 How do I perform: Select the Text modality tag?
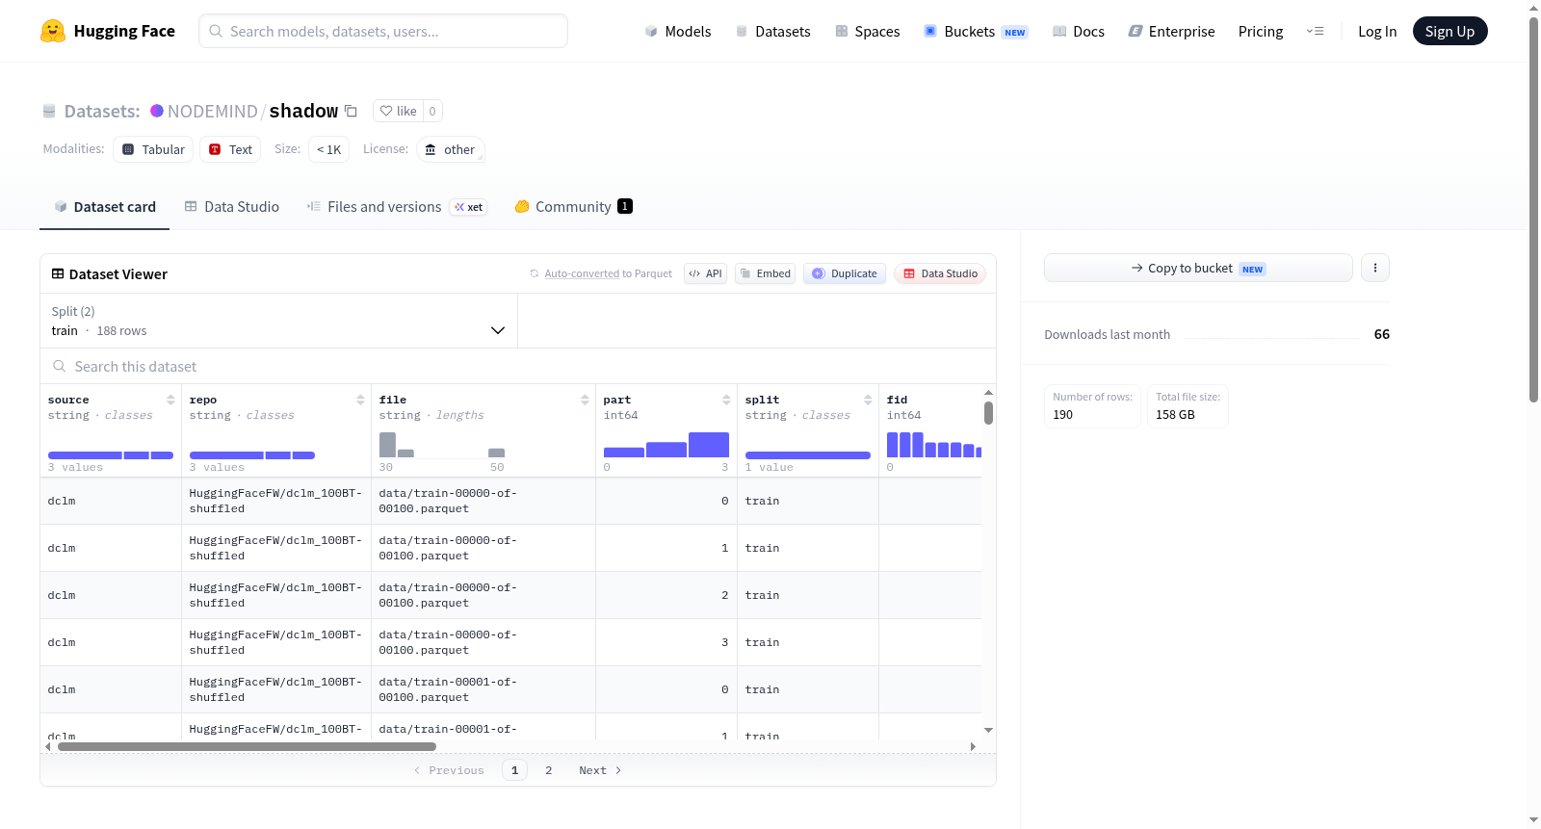tap(230, 149)
